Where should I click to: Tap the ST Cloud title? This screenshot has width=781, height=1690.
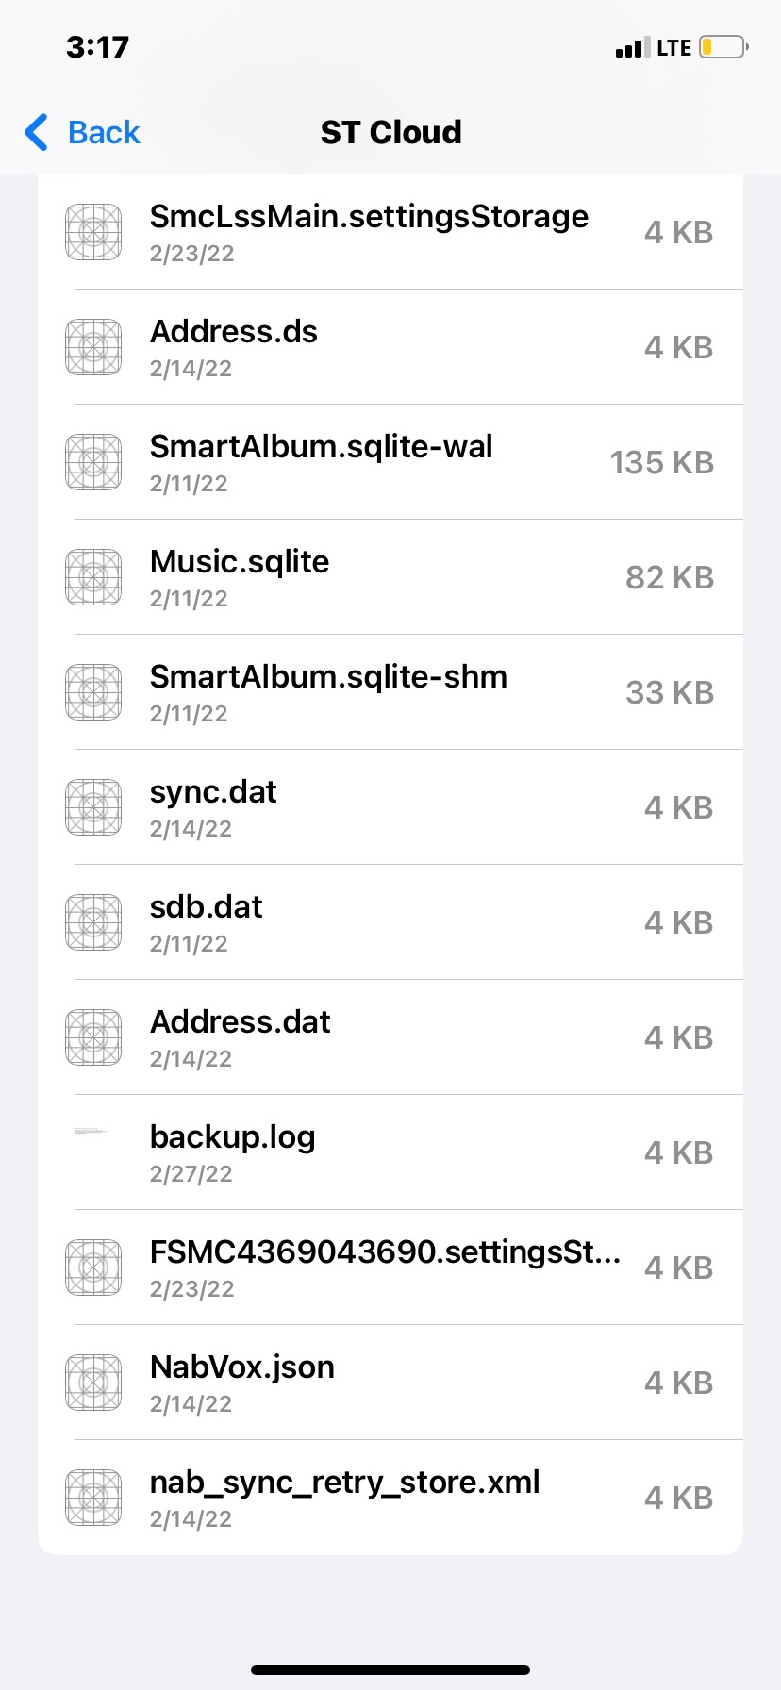[390, 132]
